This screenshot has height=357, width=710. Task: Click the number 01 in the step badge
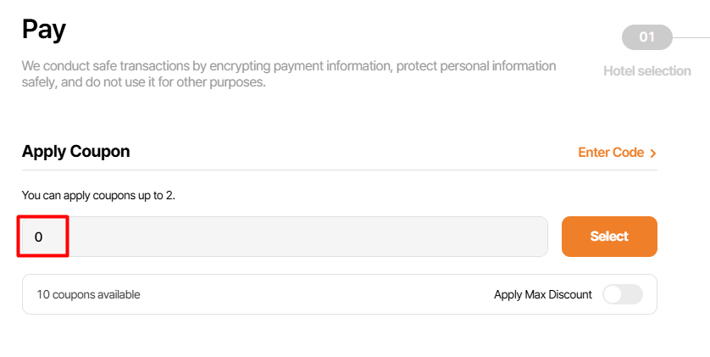647,37
